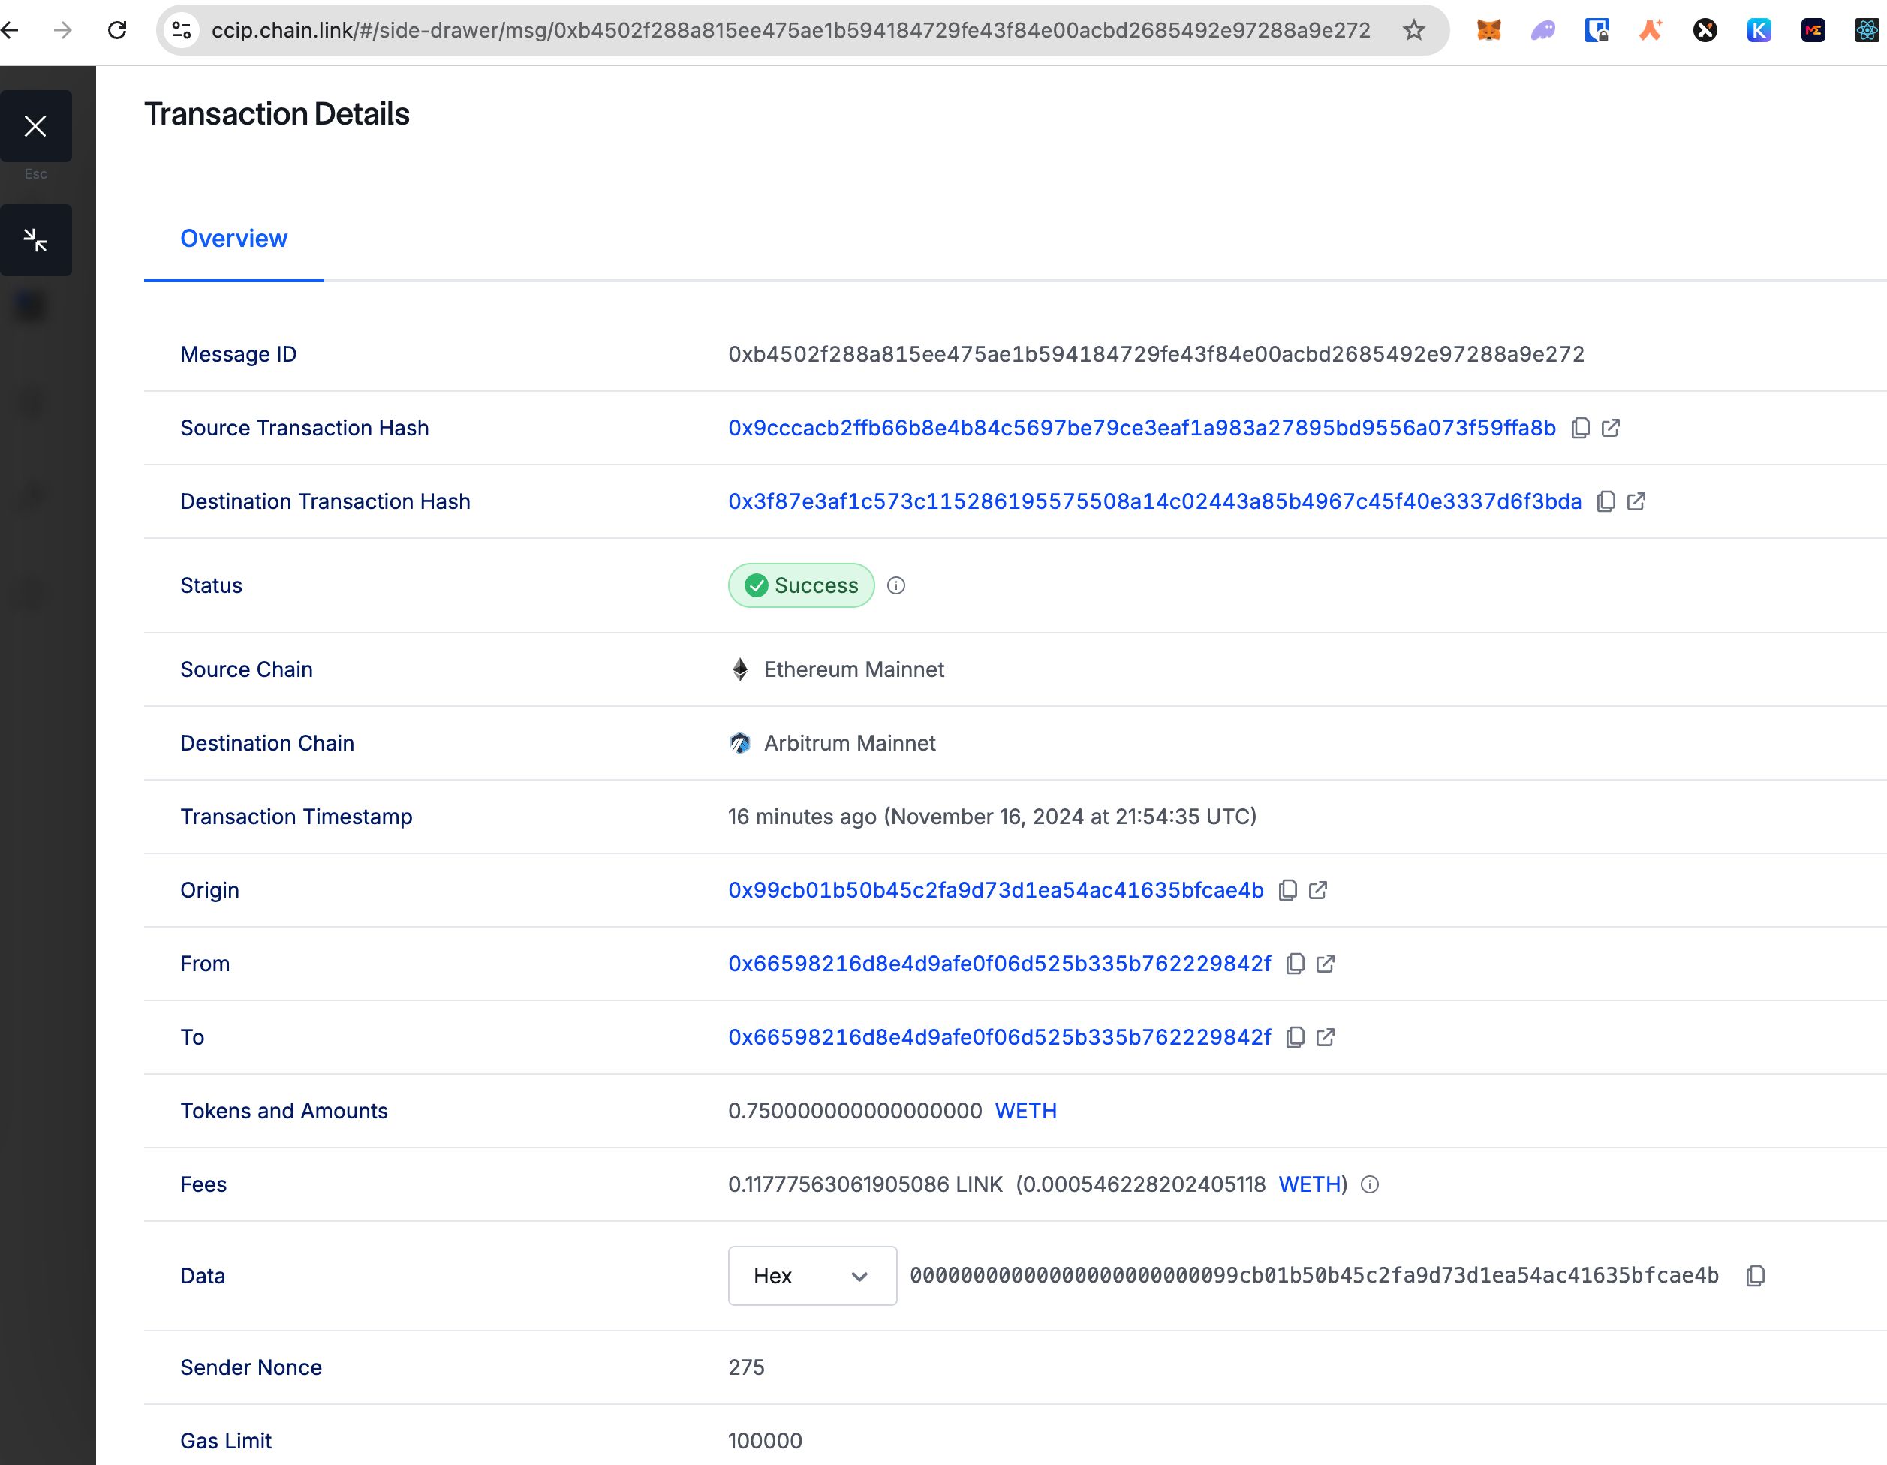This screenshot has height=1465, width=1887.
Task: Click the 0.75 token amount value
Action: point(854,1111)
